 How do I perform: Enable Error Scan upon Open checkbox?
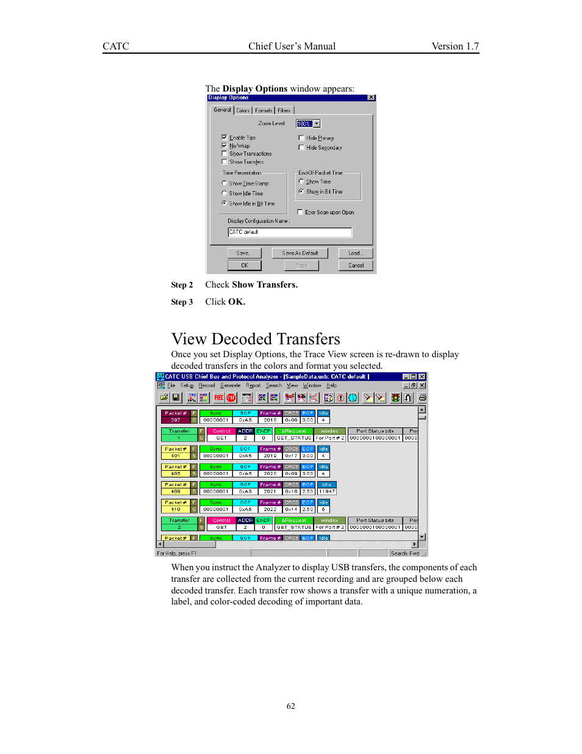[x=300, y=212]
